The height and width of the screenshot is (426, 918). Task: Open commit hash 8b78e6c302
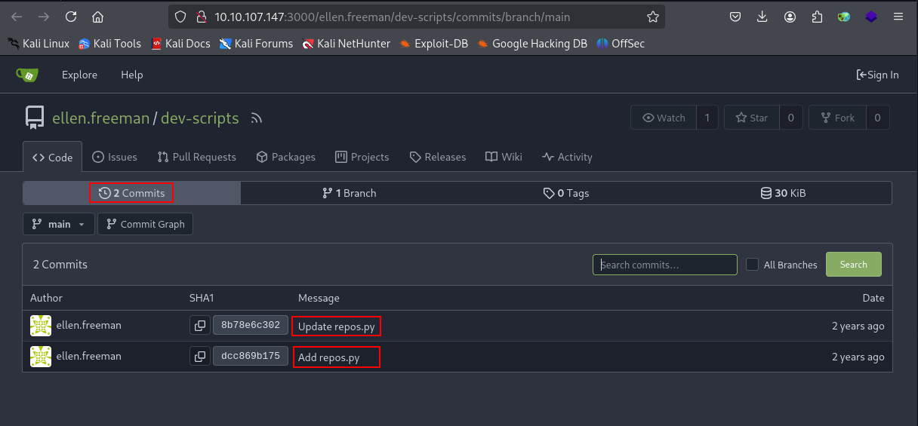click(251, 326)
